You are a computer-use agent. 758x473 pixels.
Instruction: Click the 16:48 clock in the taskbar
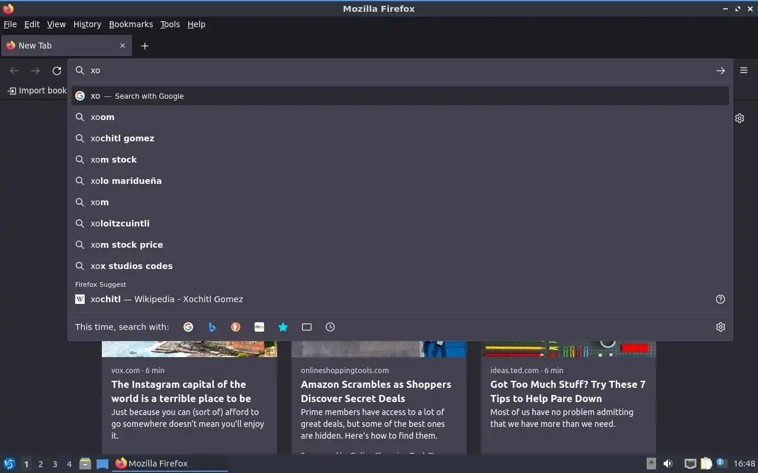(x=744, y=464)
